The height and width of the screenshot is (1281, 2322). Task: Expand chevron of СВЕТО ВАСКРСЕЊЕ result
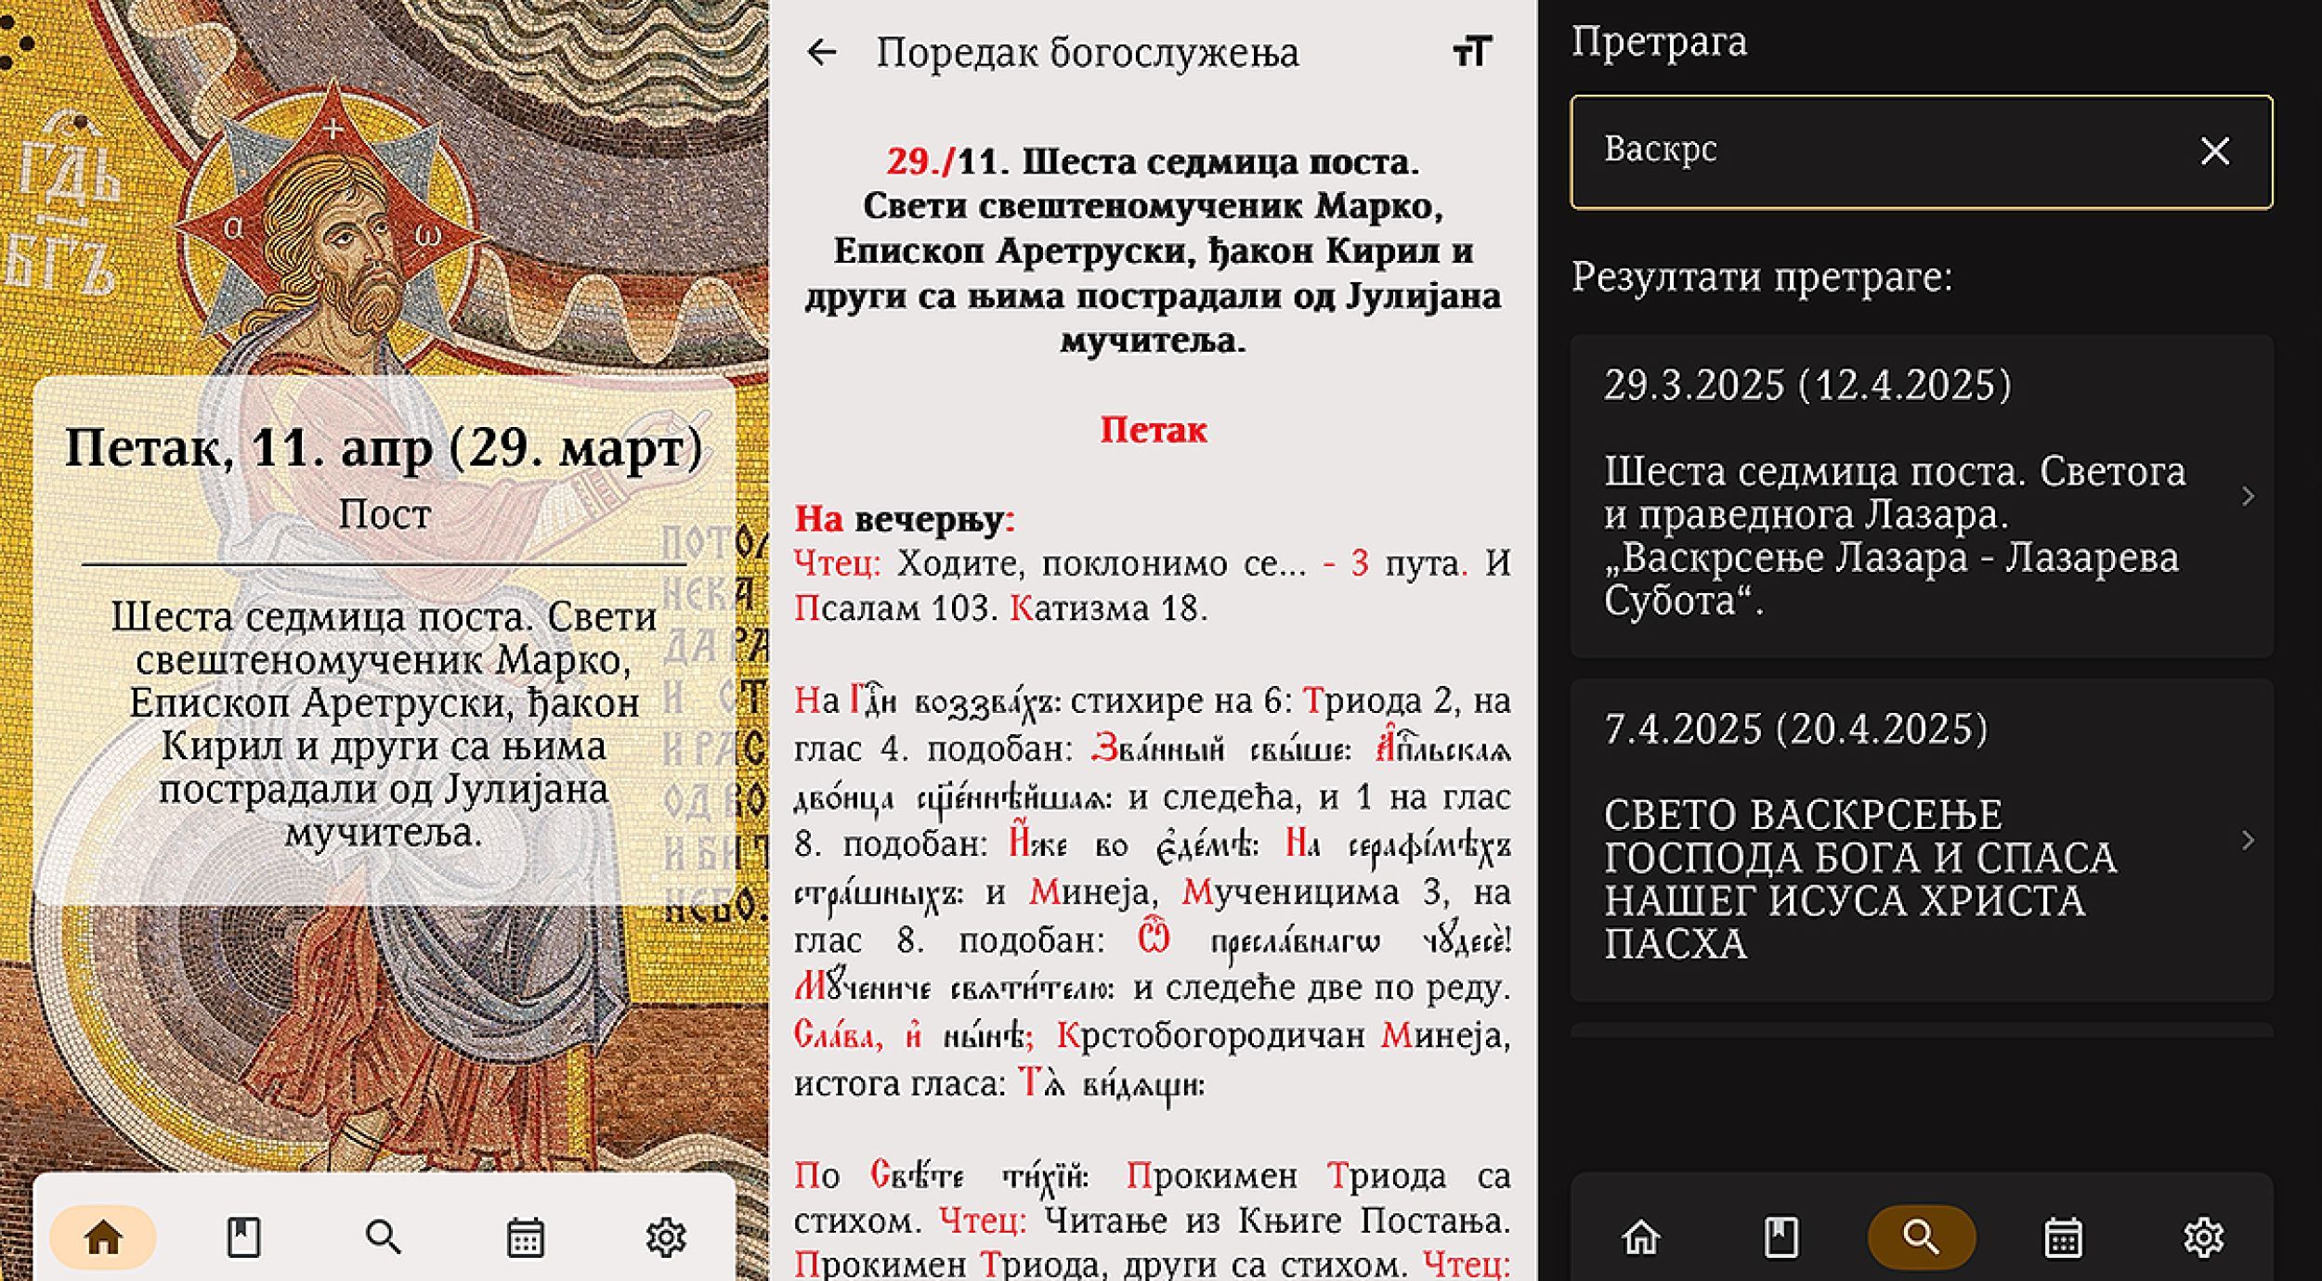point(2248,840)
